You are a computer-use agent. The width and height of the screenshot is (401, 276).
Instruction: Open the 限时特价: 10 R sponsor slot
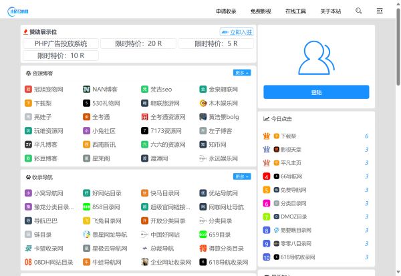61,55
